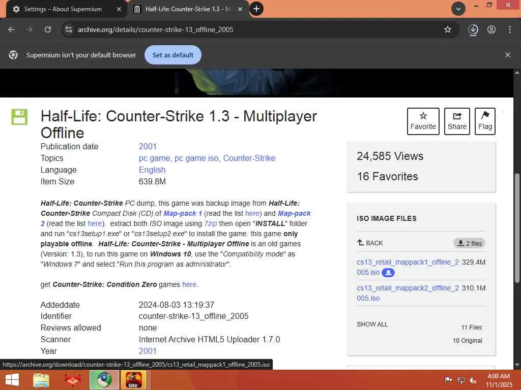521x390 pixels.
Task: Click the 10 Original count text
Action: click(x=467, y=341)
